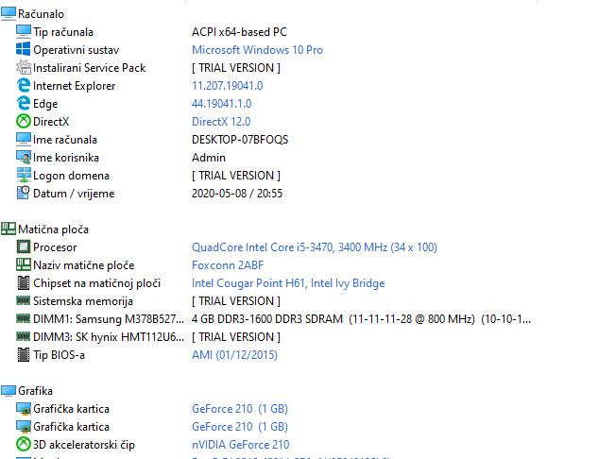Viewport: 598px width, 459px height.
Task: Select Sistemska memorija '[ TRIAL VERSION ]' value
Action: click(236, 301)
